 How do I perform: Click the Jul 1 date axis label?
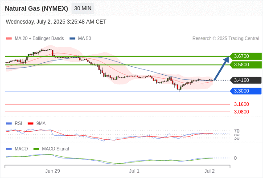pyautogui.click(x=134, y=171)
